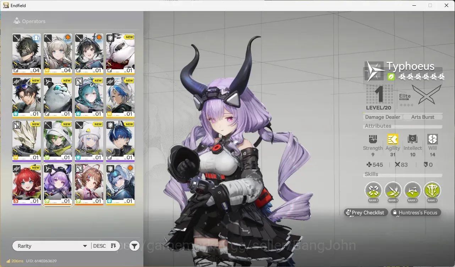Click the green leaf element icon by Typhoeus
This screenshot has height=267, width=455.
tap(391, 77)
